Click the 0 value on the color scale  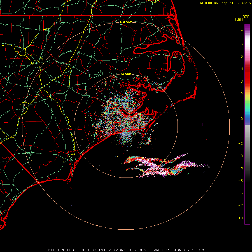242,119
